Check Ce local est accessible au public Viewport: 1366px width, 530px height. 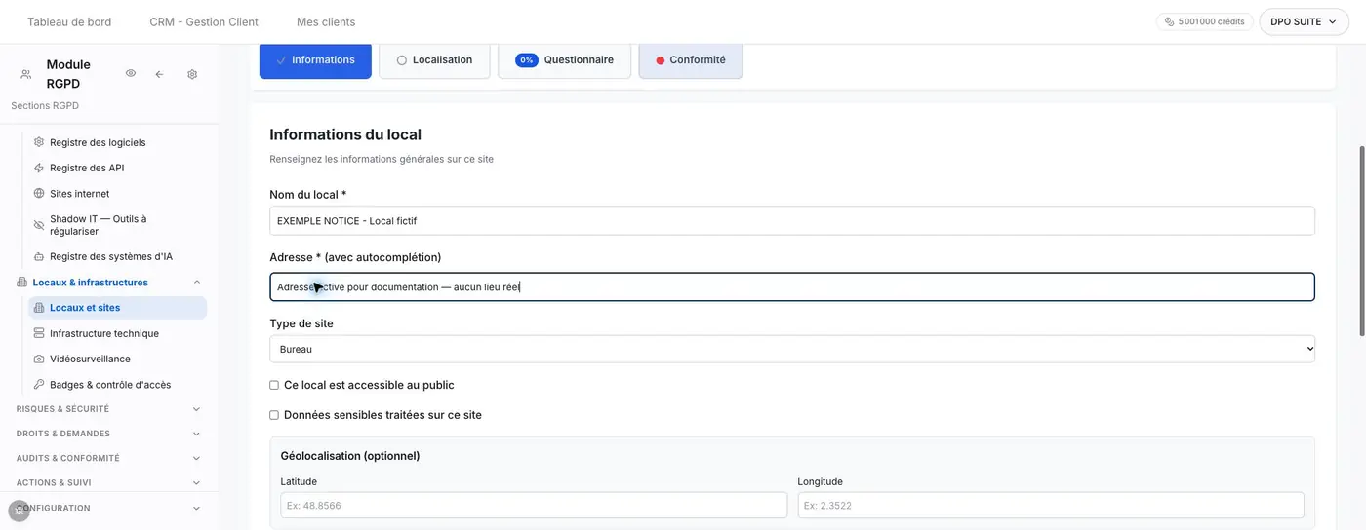(274, 385)
